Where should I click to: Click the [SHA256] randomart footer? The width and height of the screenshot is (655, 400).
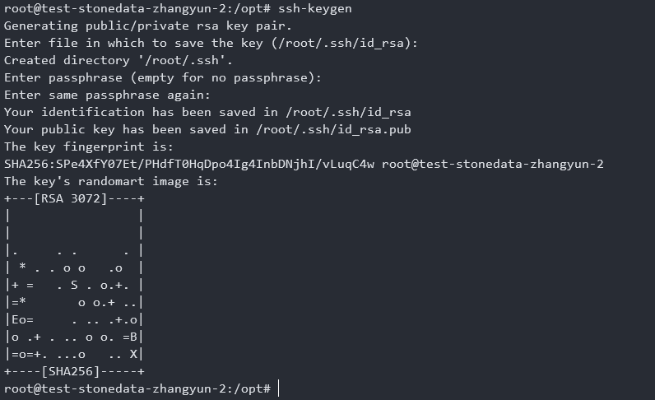pyautogui.click(x=69, y=371)
